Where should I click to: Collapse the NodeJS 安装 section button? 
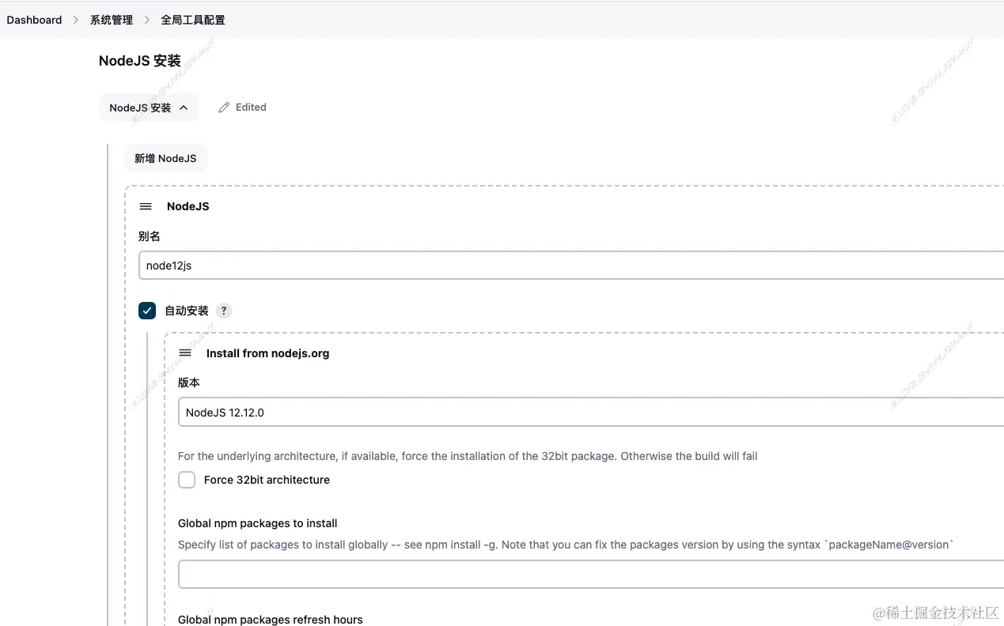pos(149,107)
